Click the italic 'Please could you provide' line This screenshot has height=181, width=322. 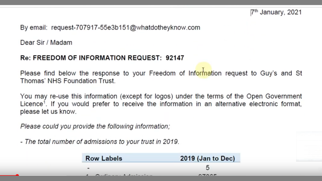click(x=95, y=126)
